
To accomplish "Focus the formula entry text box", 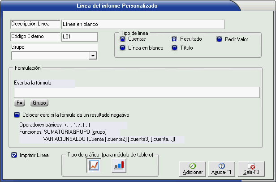I will click(137, 92).
